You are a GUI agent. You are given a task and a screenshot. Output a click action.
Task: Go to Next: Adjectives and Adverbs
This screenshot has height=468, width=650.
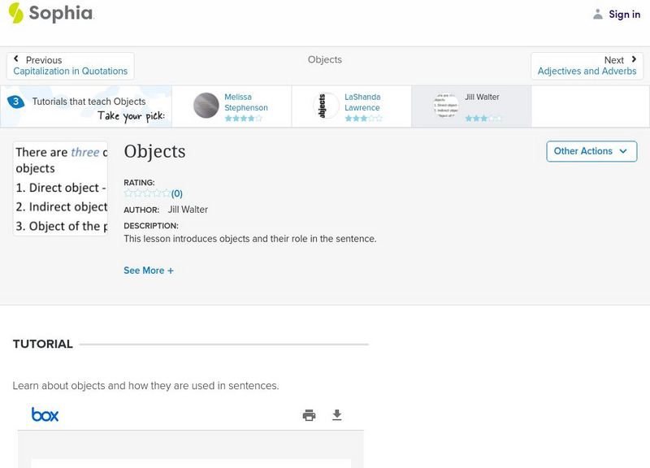587,66
